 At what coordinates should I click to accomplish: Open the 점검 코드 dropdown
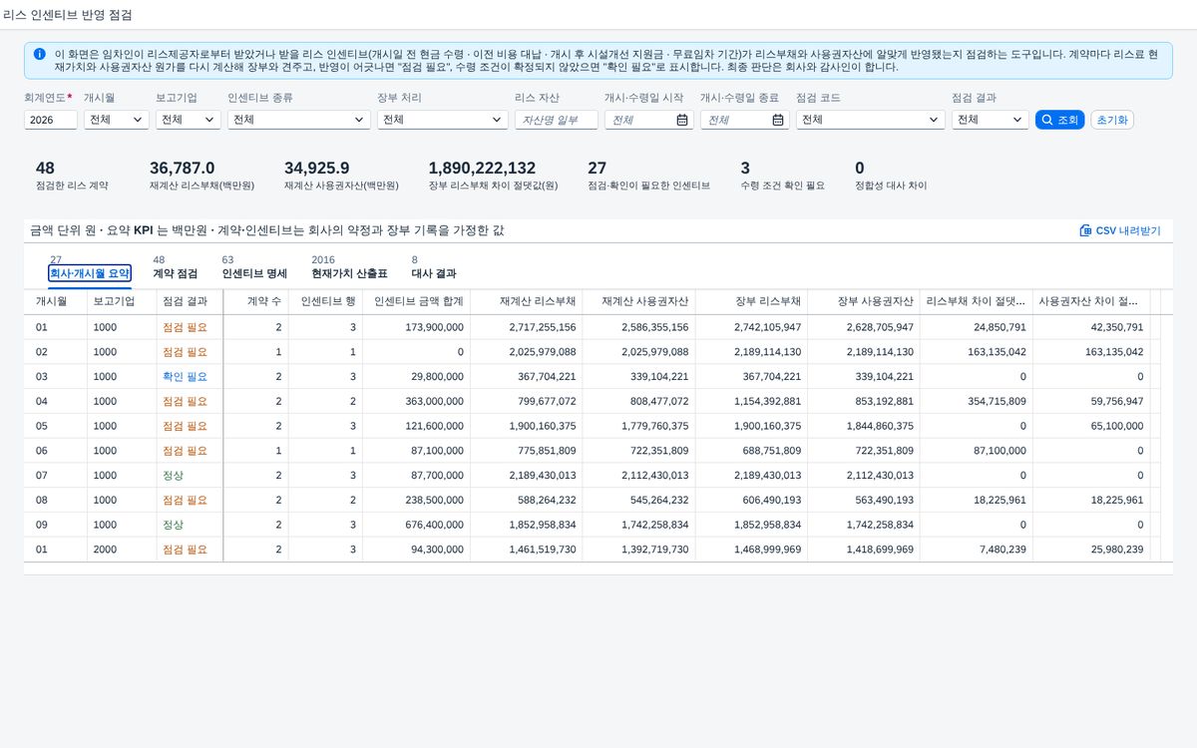coord(871,120)
